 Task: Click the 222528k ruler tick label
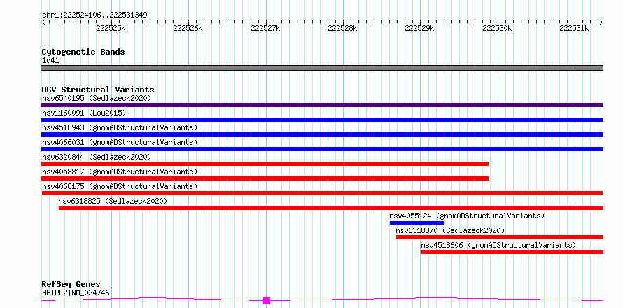click(x=342, y=28)
